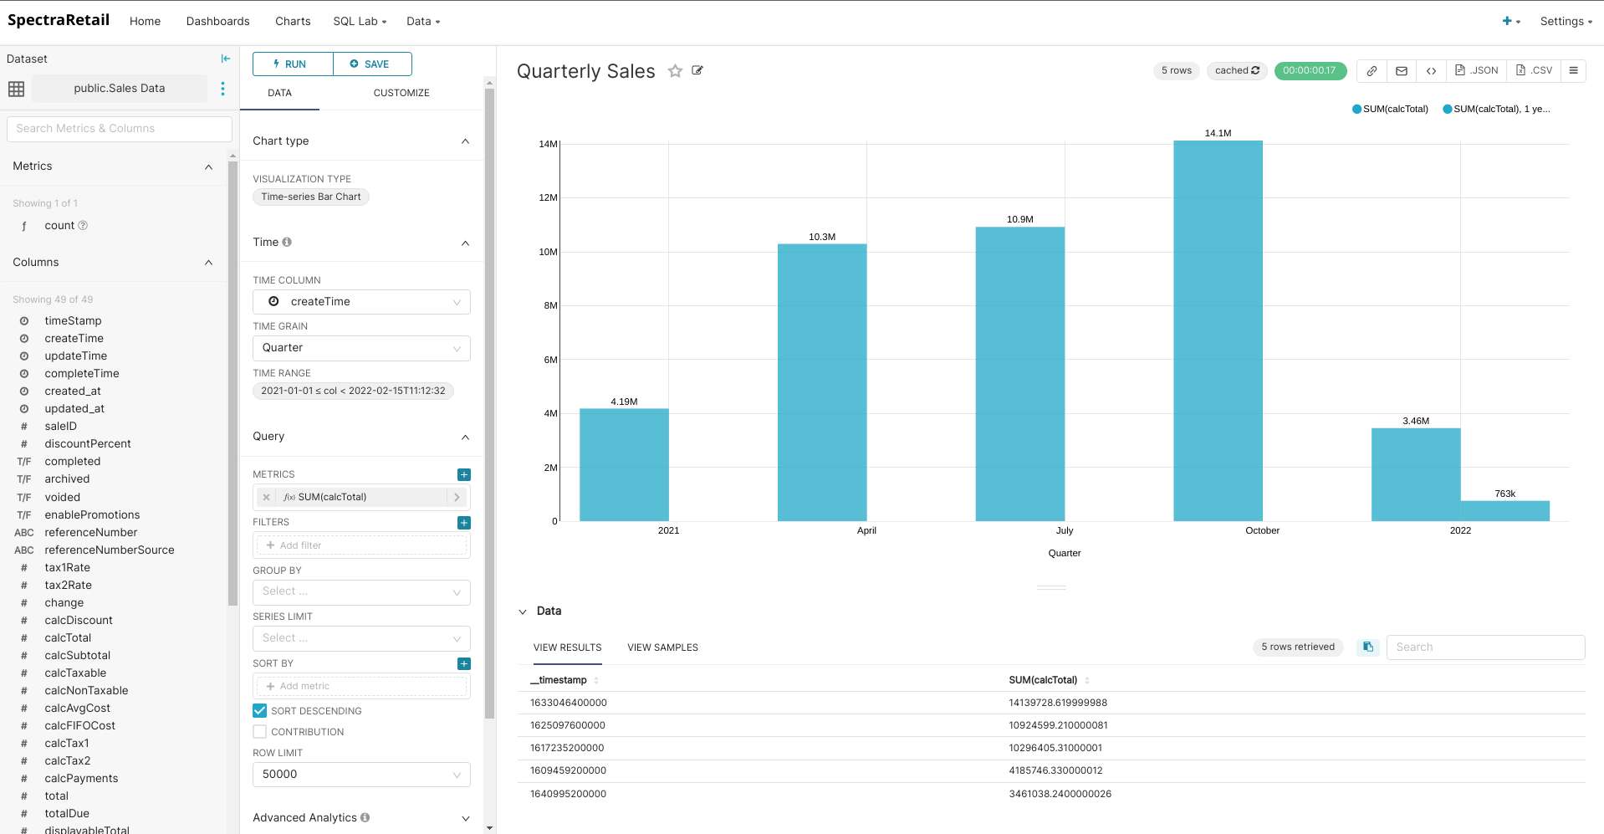Favorite the Quarterly Sales chart
The height and width of the screenshot is (834, 1604).
(675, 71)
